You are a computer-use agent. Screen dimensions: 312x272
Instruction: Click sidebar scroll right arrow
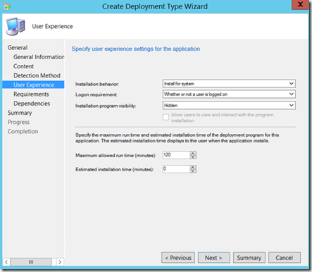click(60, 262)
